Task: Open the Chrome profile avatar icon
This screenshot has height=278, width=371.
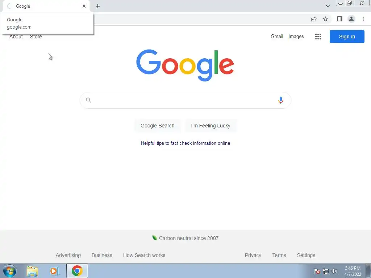Action: [351, 19]
